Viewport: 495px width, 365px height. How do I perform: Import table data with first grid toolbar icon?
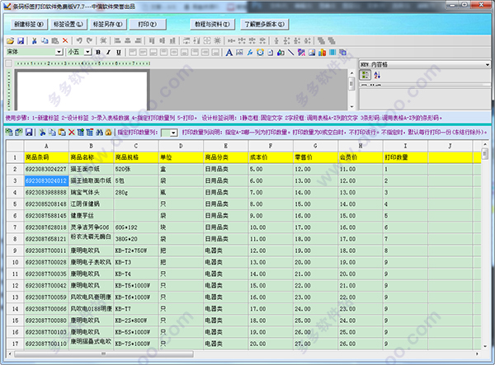coord(9,133)
